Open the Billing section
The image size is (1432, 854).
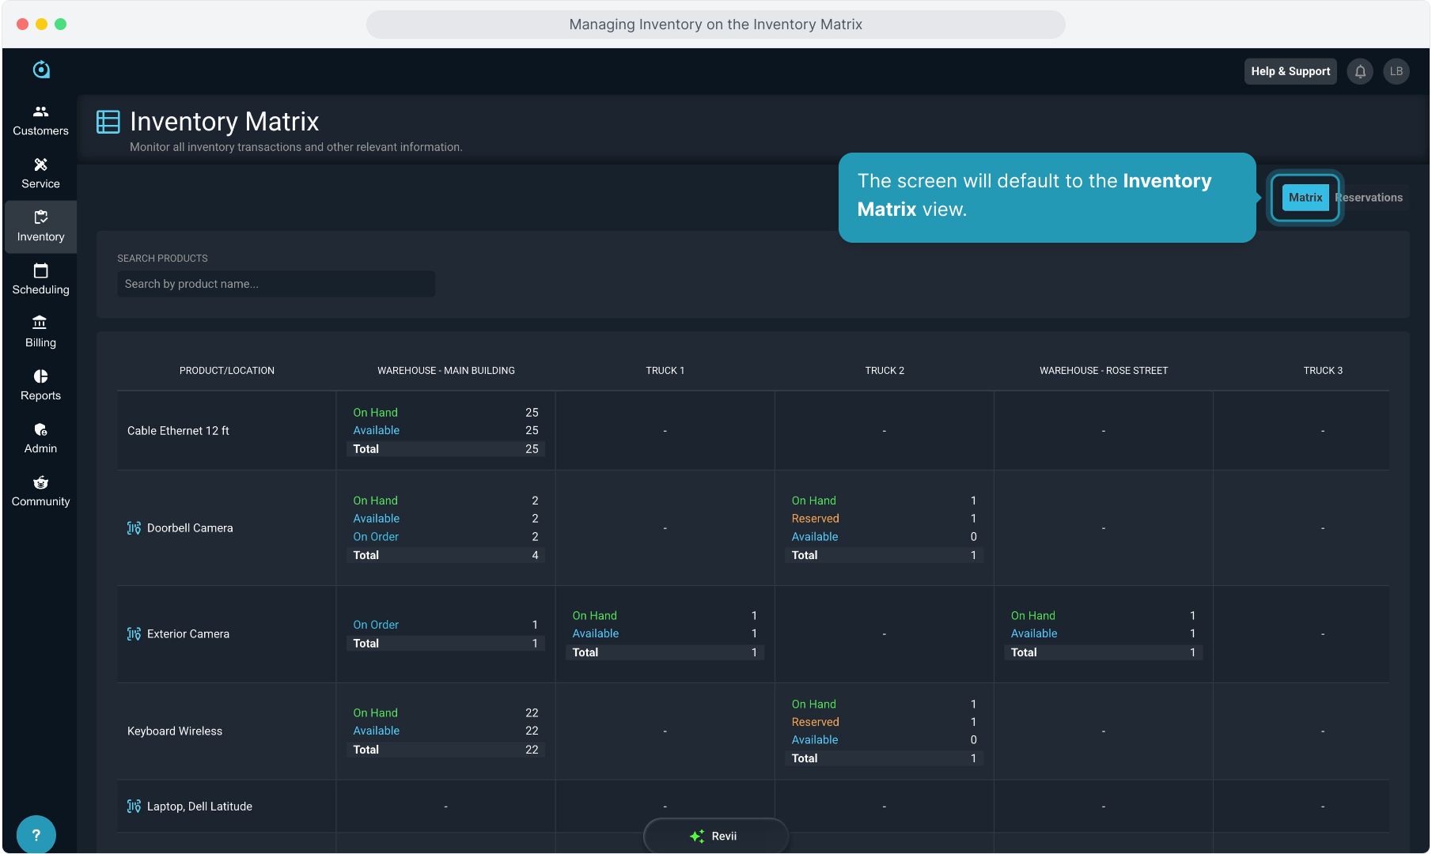40,332
